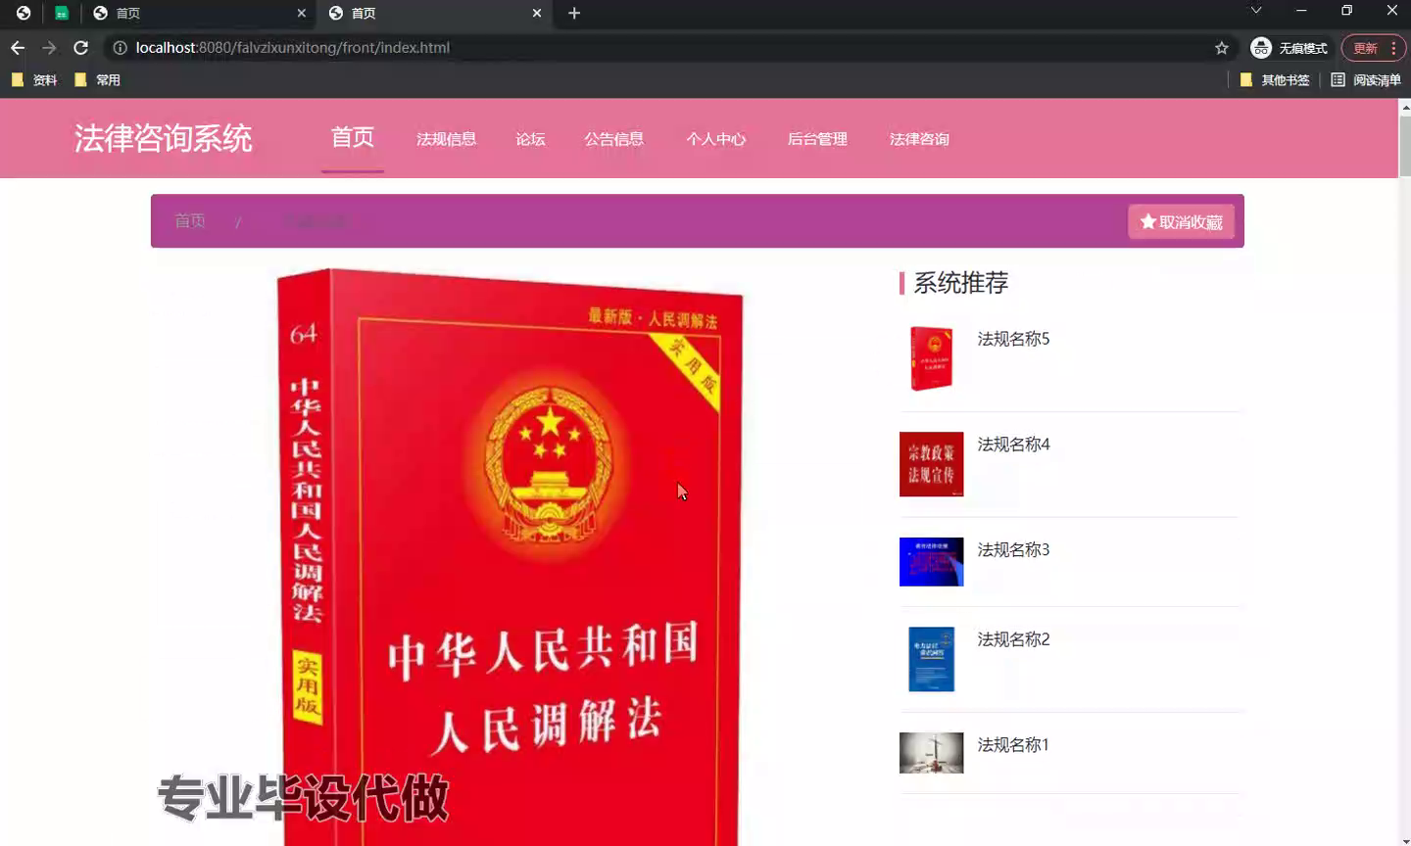Click the site information icon in address bar

120,47
